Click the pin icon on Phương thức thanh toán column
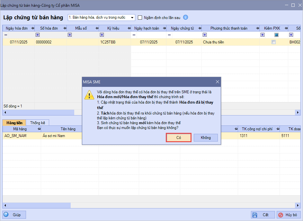 tap(257, 28)
